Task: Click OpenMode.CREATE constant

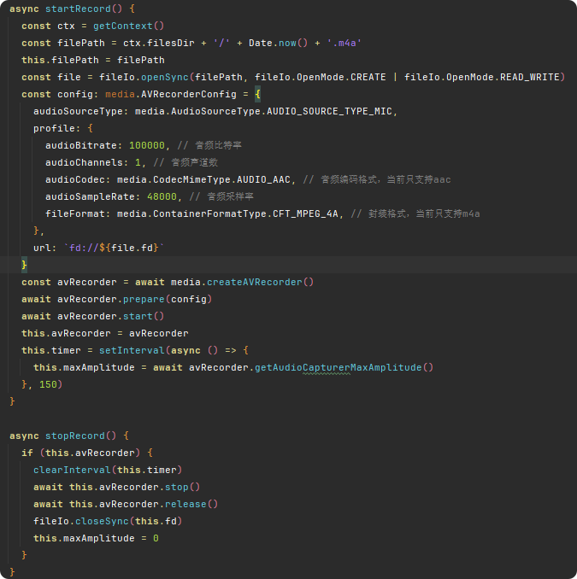Action: [341, 77]
